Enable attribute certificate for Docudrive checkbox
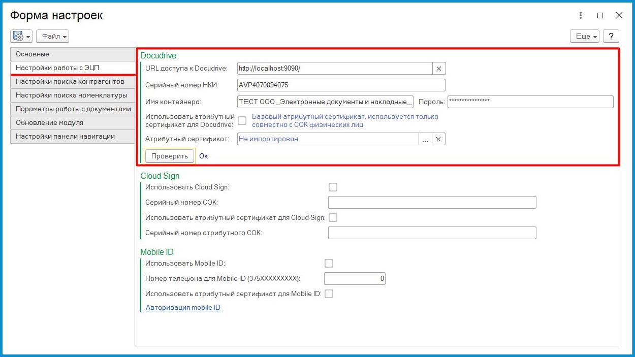 (242, 120)
